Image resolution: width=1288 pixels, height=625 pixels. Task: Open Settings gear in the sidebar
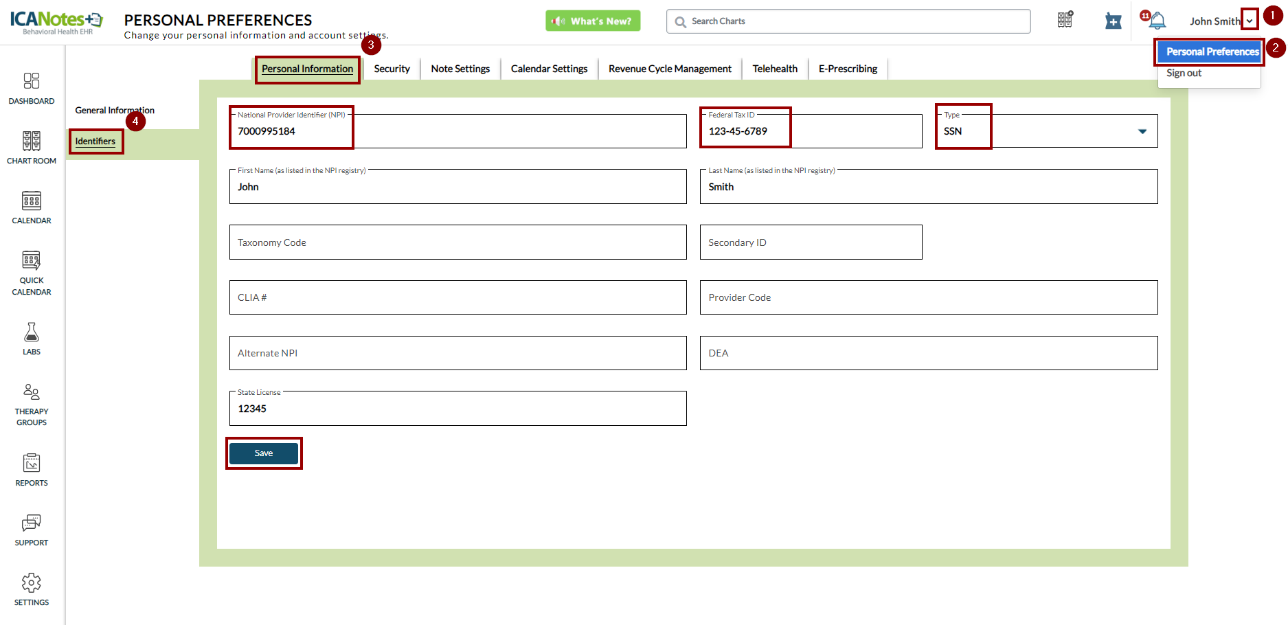point(32,583)
